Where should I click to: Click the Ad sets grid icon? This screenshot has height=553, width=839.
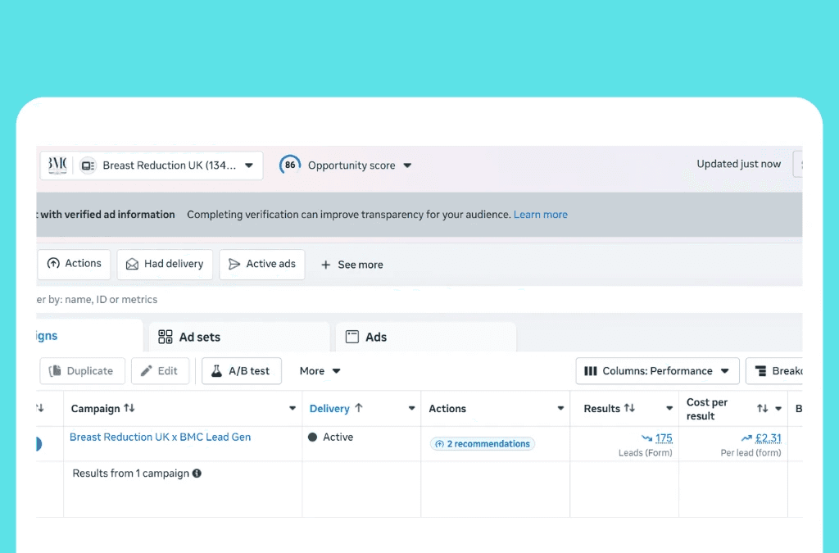coord(166,337)
